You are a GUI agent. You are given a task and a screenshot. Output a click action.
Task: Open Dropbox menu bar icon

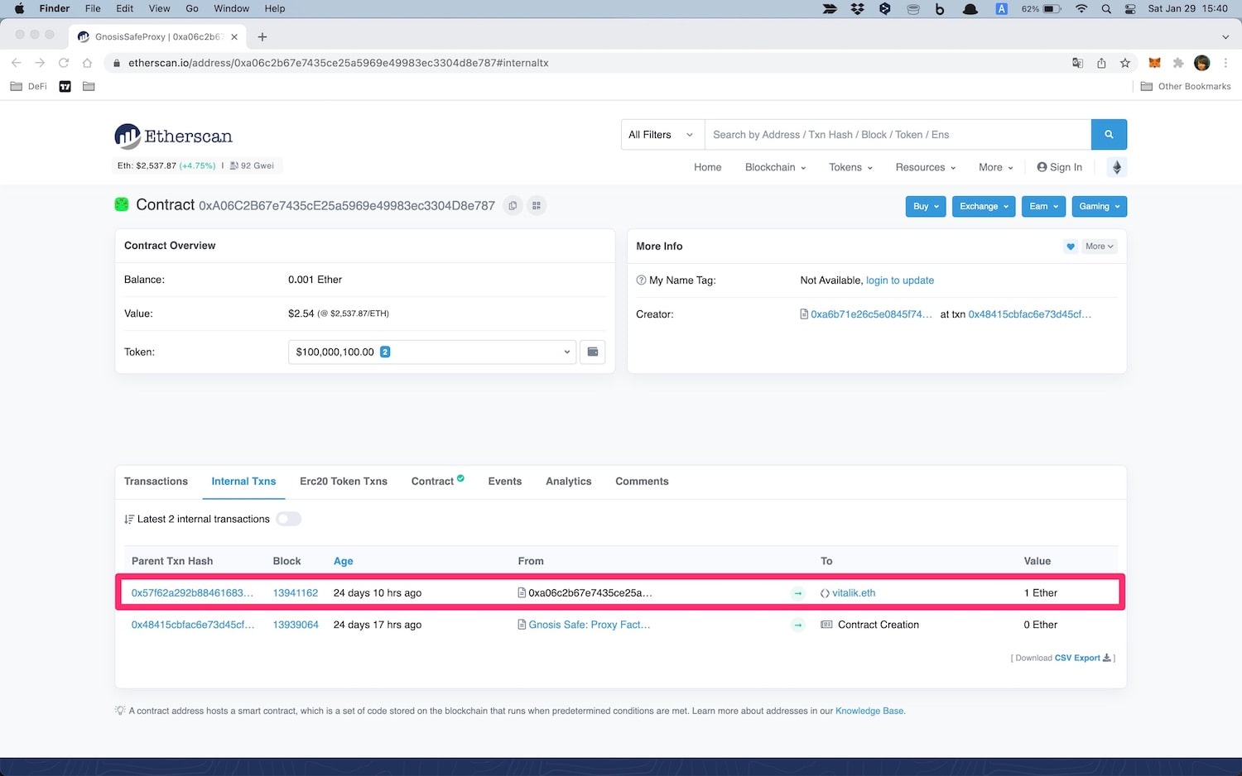coord(857,8)
